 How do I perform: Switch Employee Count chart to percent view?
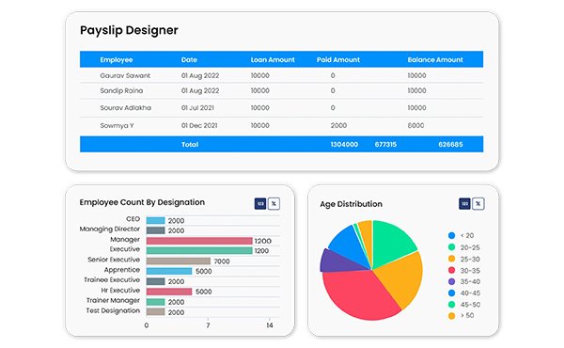pyautogui.click(x=274, y=204)
